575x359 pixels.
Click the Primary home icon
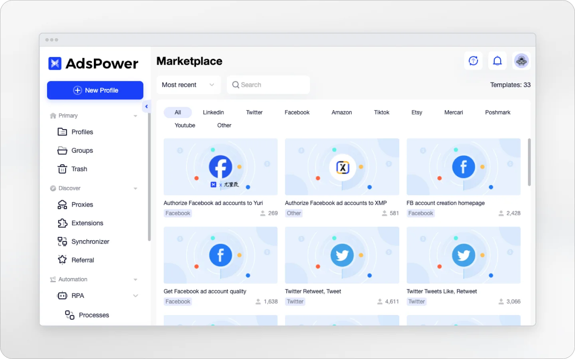[53, 116]
